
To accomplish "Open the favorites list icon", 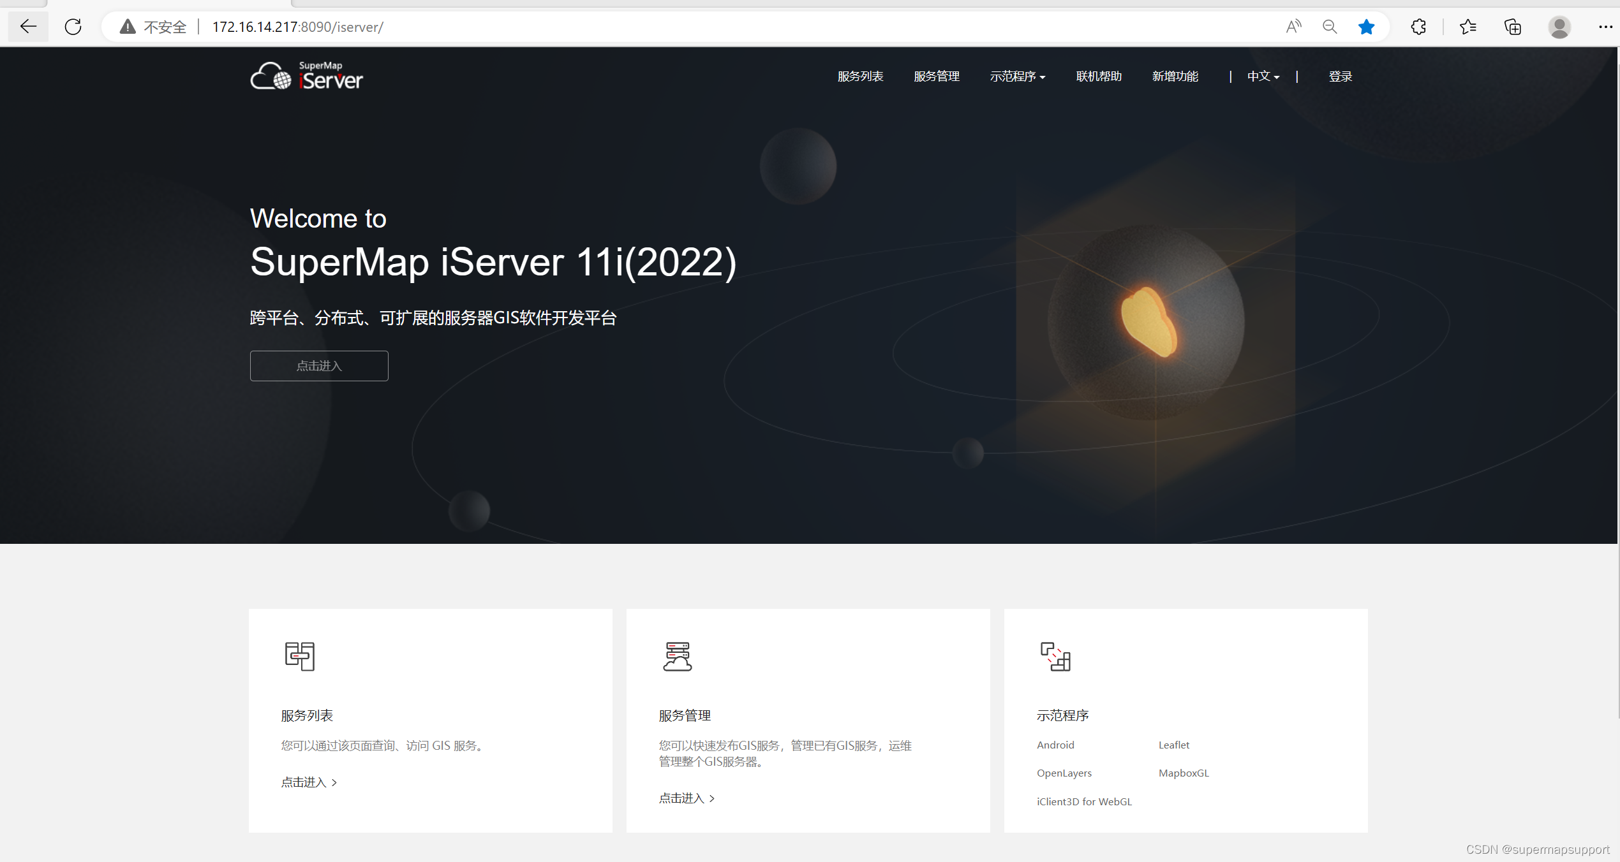I will [1468, 27].
